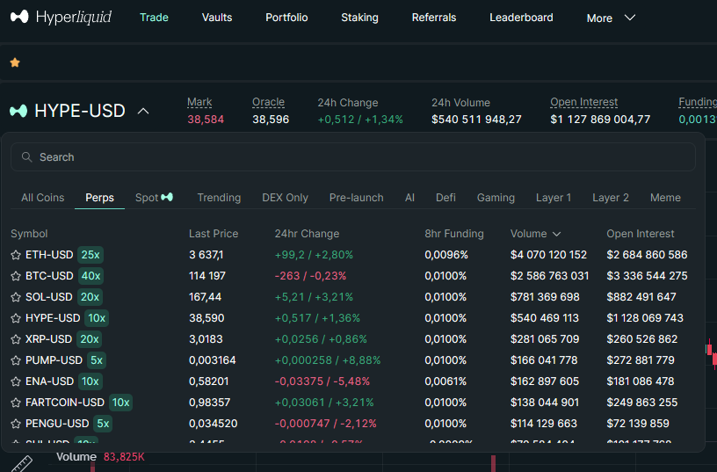Switch to the All Coins tab

[x=42, y=198]
